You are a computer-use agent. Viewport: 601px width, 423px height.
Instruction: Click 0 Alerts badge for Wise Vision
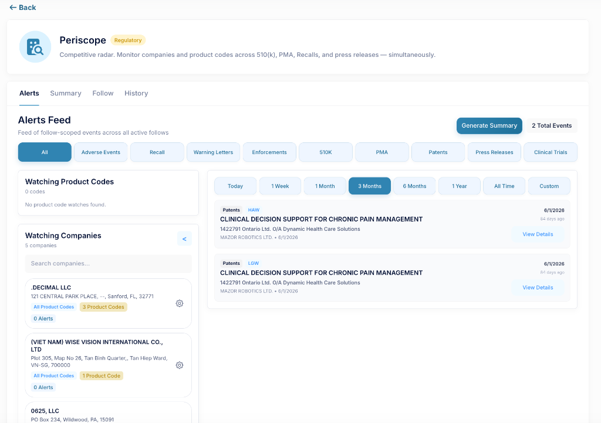click(x=43, y=387)
